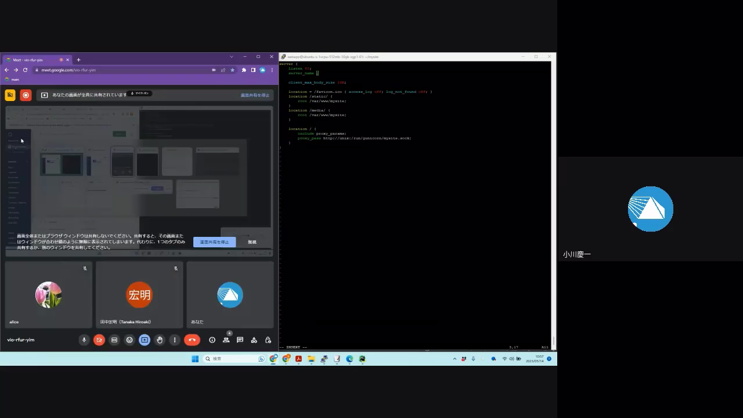Turn on the camera in Meet

point(99,340)
